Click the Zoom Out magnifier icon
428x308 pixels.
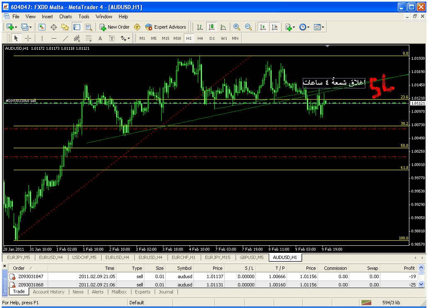tap(248, 27)
